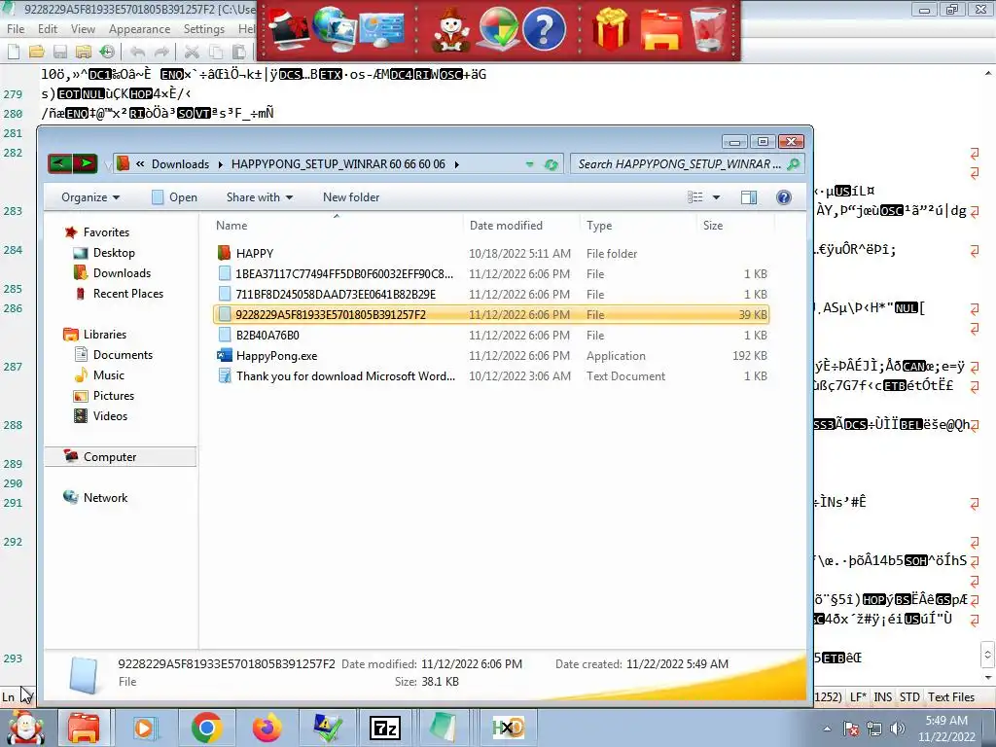
Task: Click the volume speaker tray icon
Action: point(898,728)
